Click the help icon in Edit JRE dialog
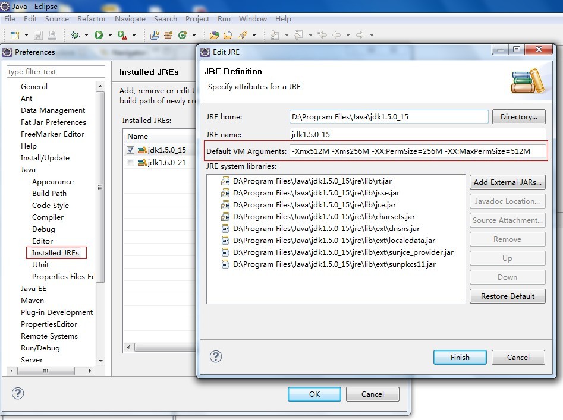 [216, 356]
